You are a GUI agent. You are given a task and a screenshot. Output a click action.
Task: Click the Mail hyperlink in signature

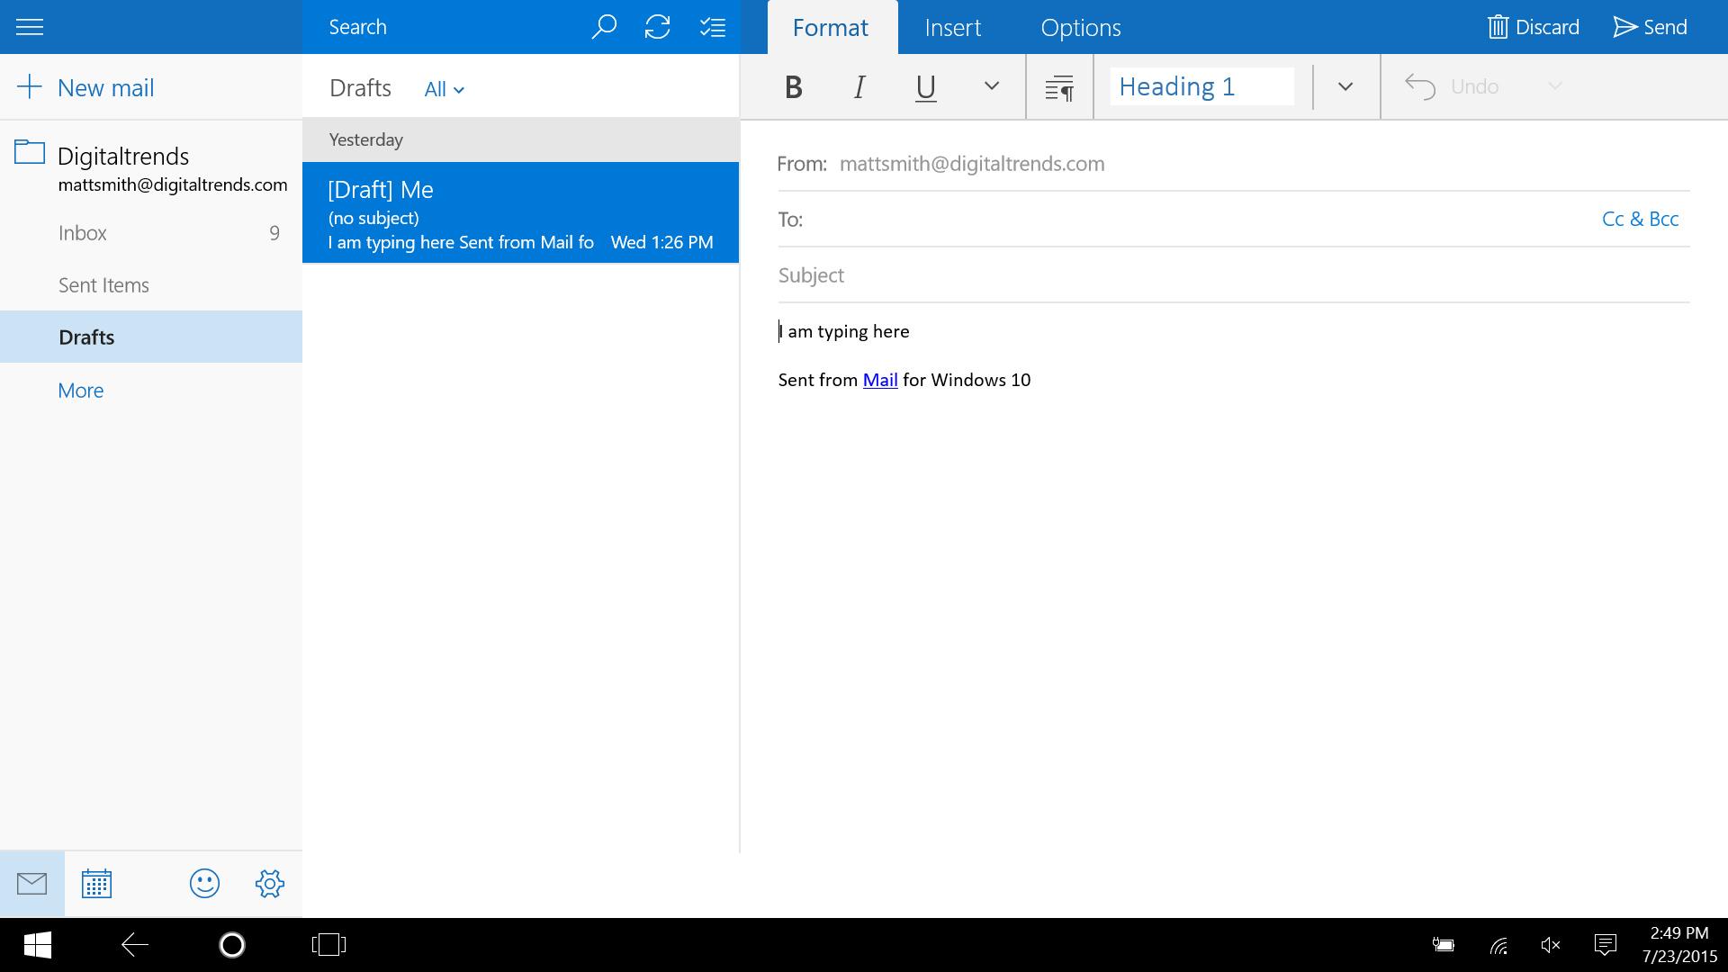click(879, 380)
